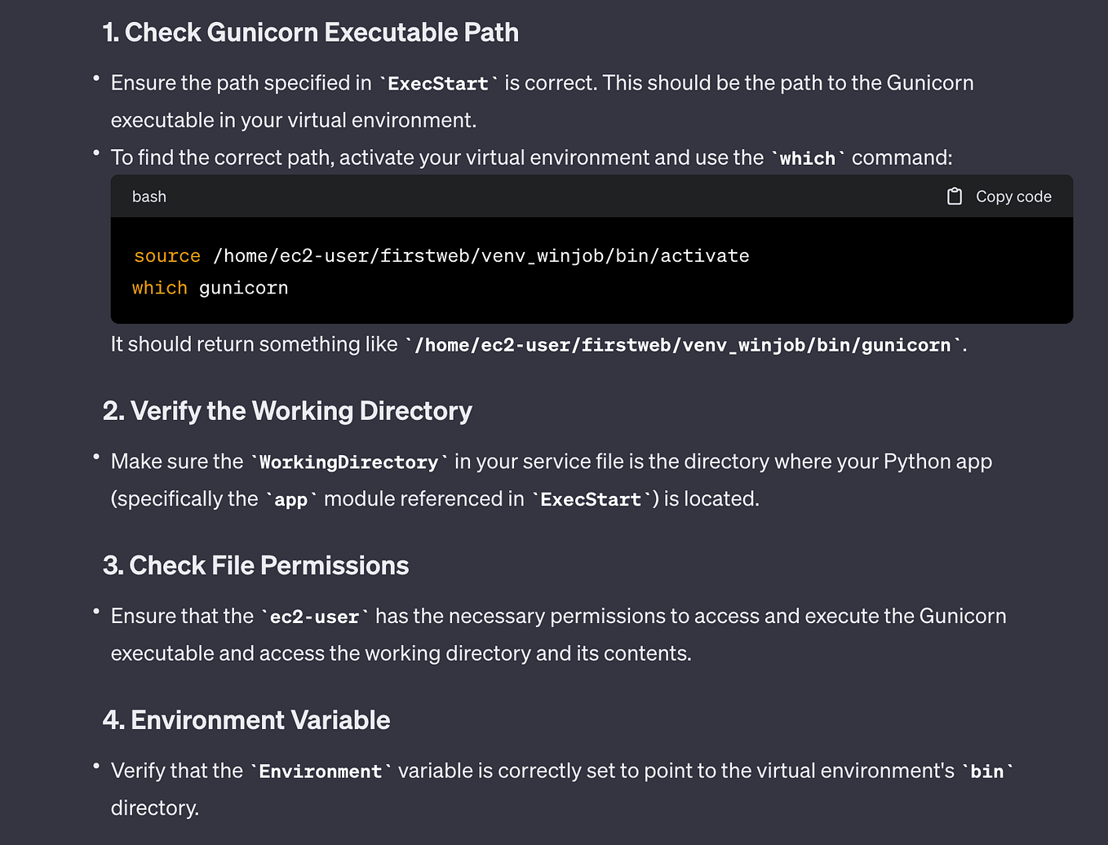Image resolution: width=1108 pixels, height=845 pixels.
Task: Select the source command in the code block
Action: tap(166, 255)
